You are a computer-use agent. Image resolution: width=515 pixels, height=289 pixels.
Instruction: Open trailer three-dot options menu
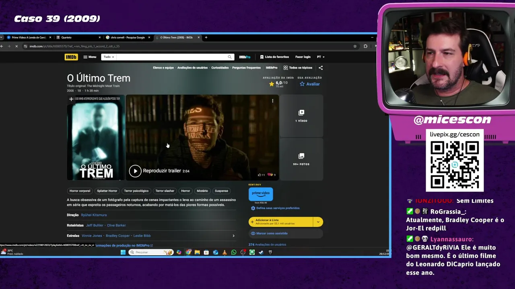(272, 101)
